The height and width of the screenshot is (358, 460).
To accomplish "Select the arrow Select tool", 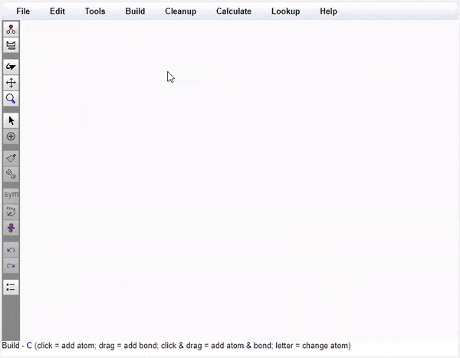I will (11, 120).
